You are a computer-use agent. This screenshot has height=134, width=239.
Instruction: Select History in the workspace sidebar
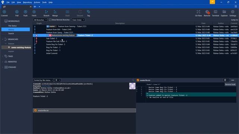(x=16, y=29)
